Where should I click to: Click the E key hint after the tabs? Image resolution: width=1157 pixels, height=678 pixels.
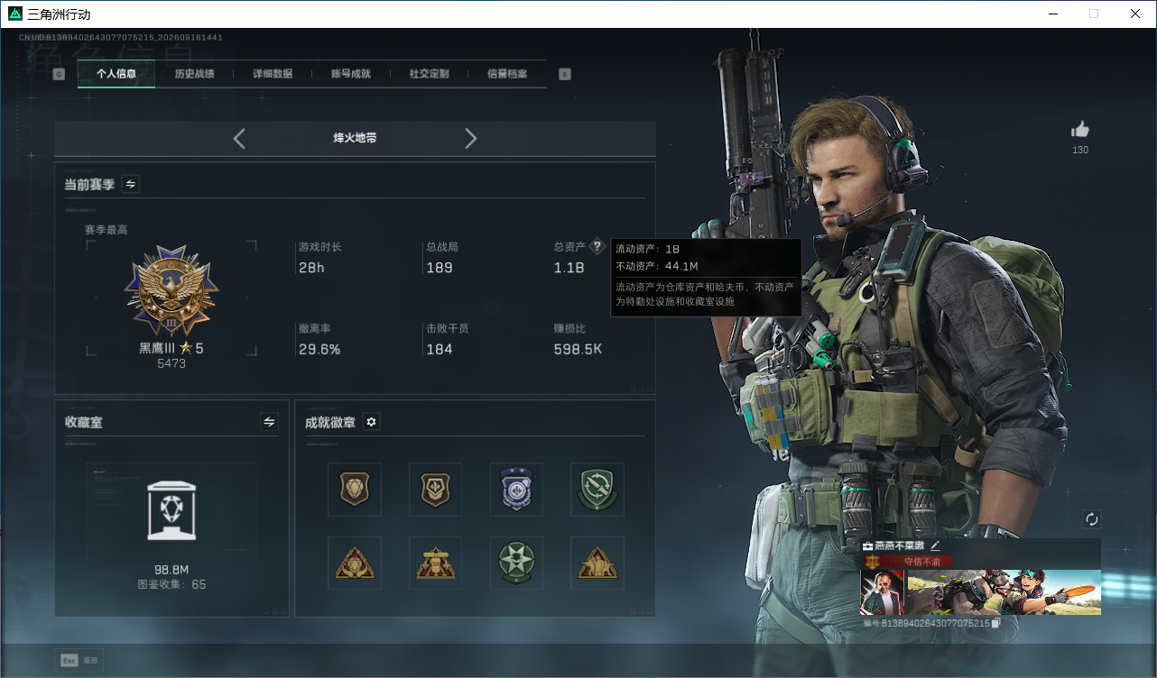coord(565,75)
